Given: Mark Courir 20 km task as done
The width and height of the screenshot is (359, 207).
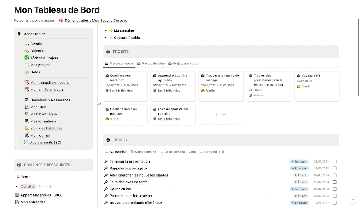Looking at the screenshot, I should (x=334, y=189).
